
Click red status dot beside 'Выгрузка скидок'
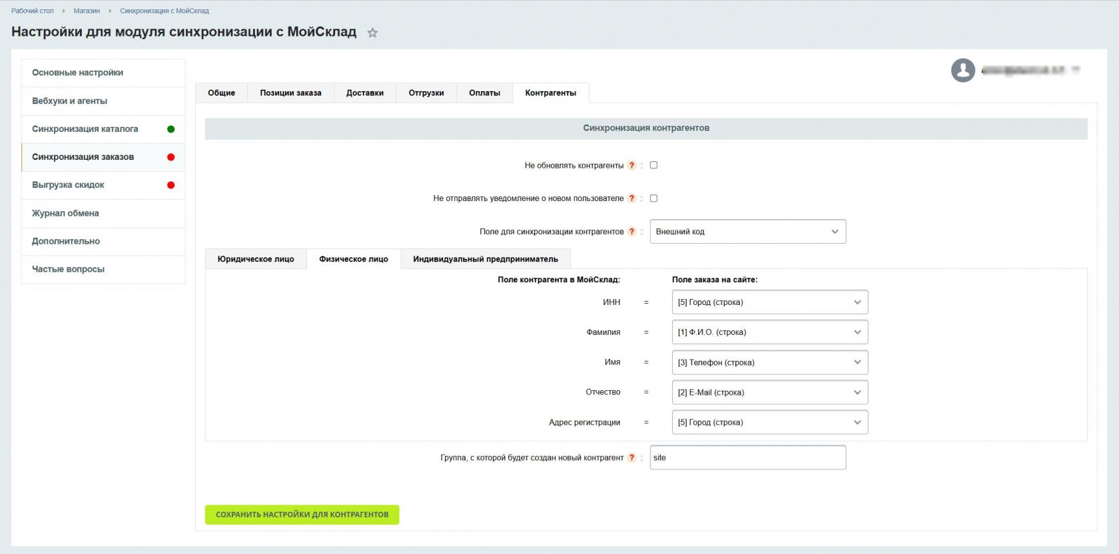tap(171, 185)
